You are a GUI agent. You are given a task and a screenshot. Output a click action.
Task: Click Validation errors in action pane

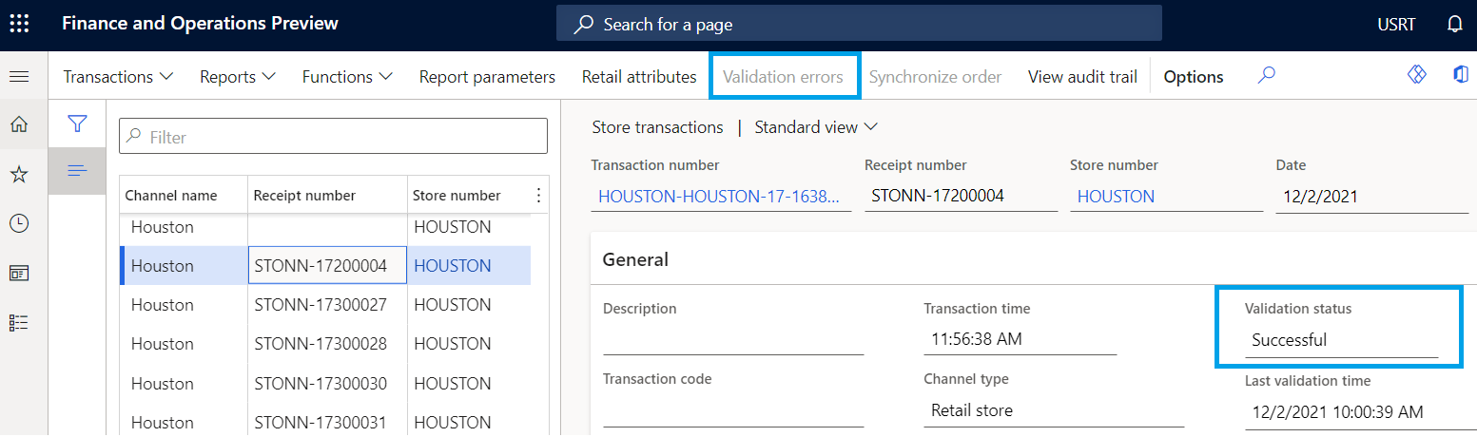click(x=783, y=77)
